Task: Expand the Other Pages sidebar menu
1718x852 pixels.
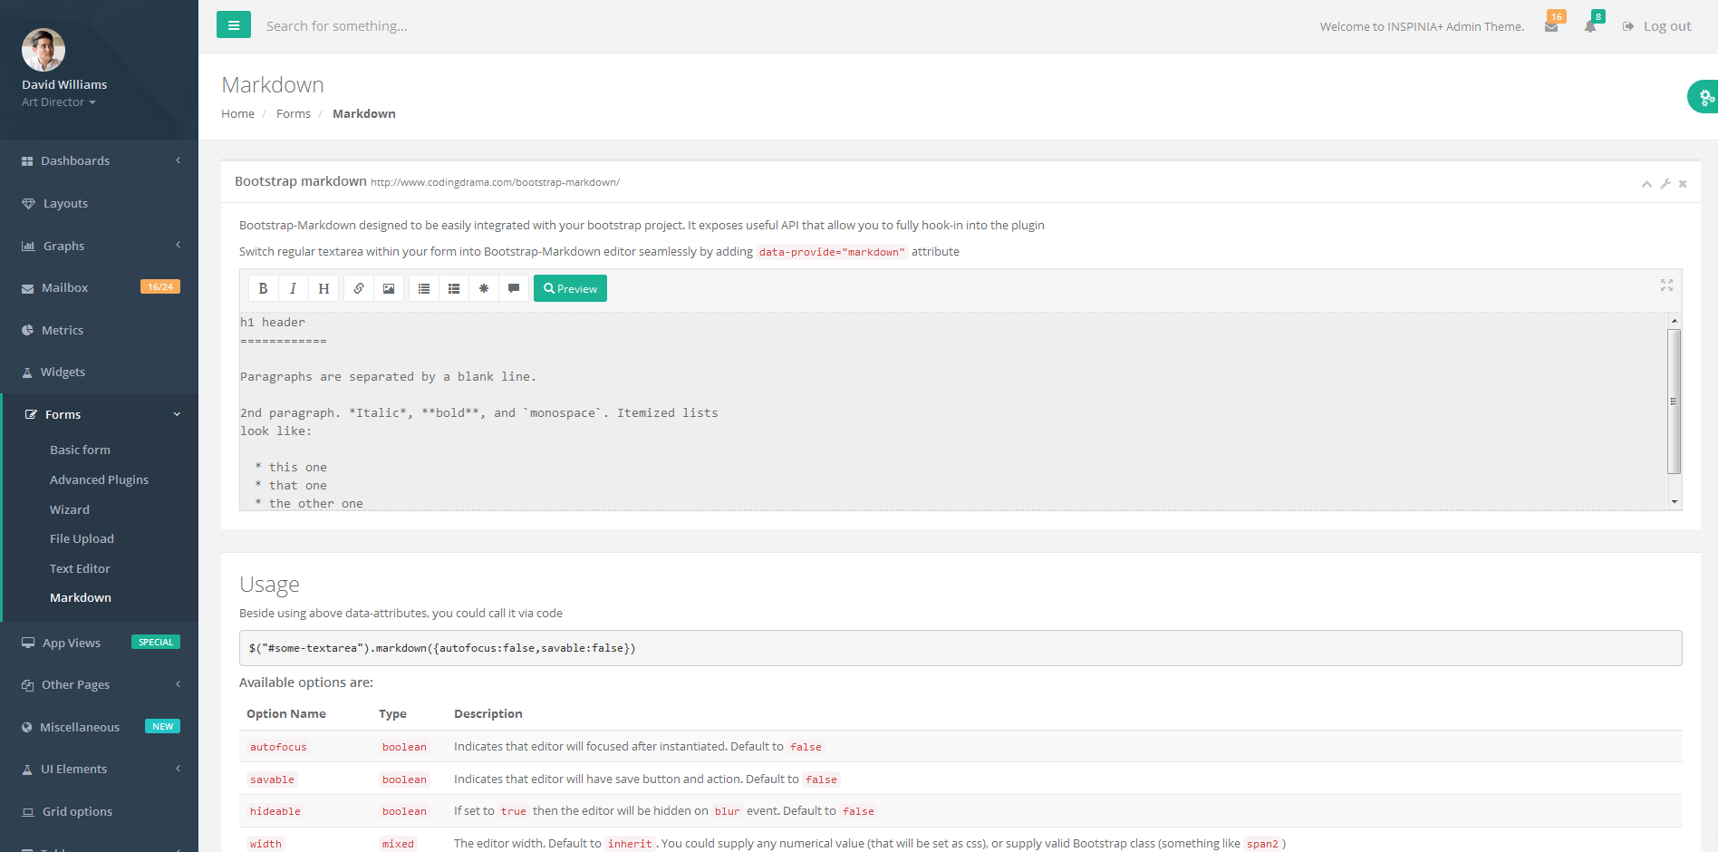Action: click(x=100, y=684)
